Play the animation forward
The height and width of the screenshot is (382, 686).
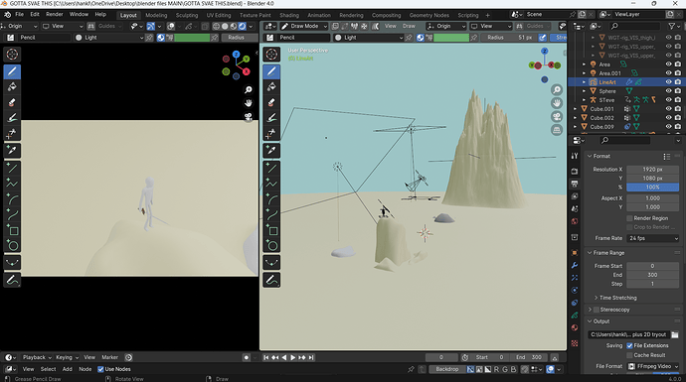tap(292, 357)
